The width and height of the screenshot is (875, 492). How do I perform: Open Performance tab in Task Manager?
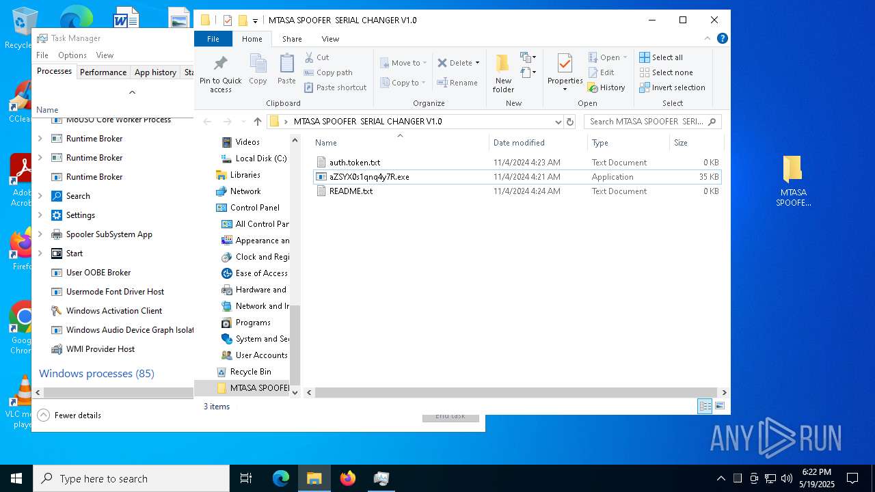click(x=103, y=72)
